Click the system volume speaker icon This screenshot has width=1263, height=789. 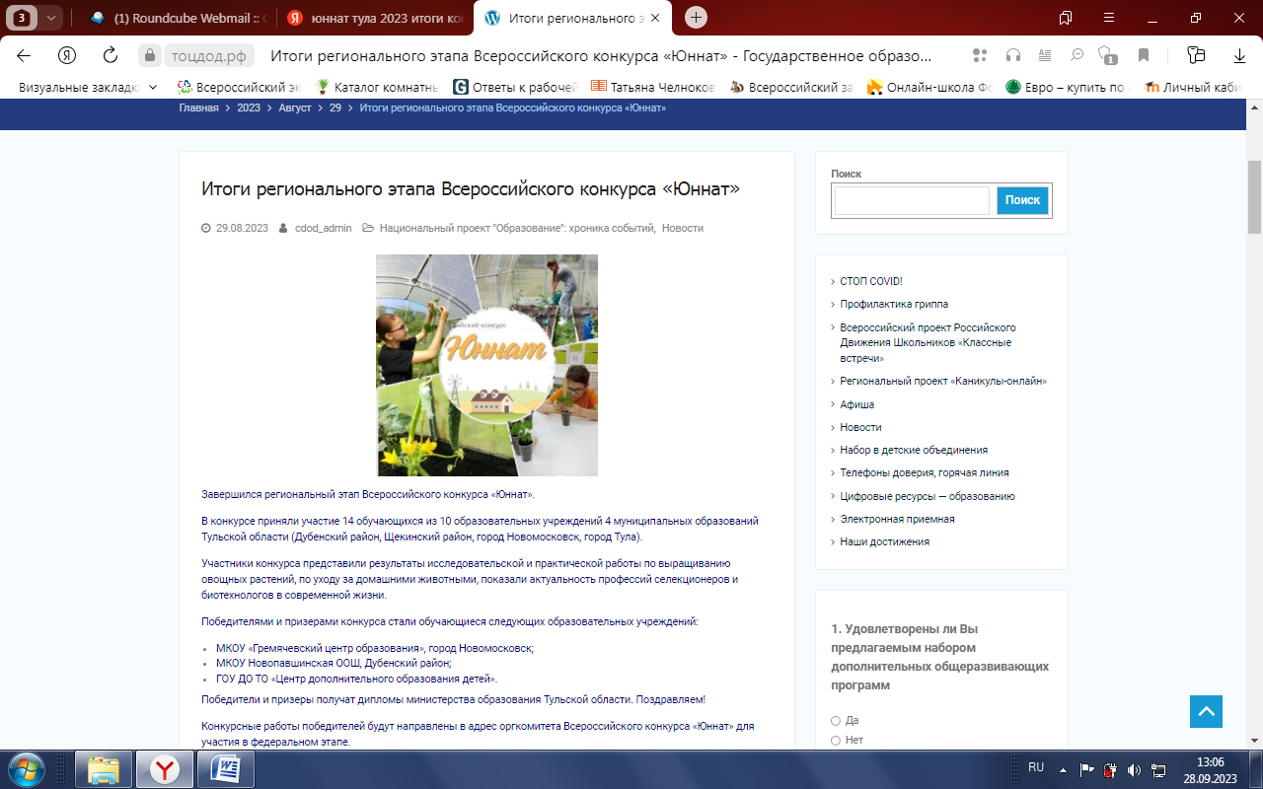click(x=1134, y=769)
